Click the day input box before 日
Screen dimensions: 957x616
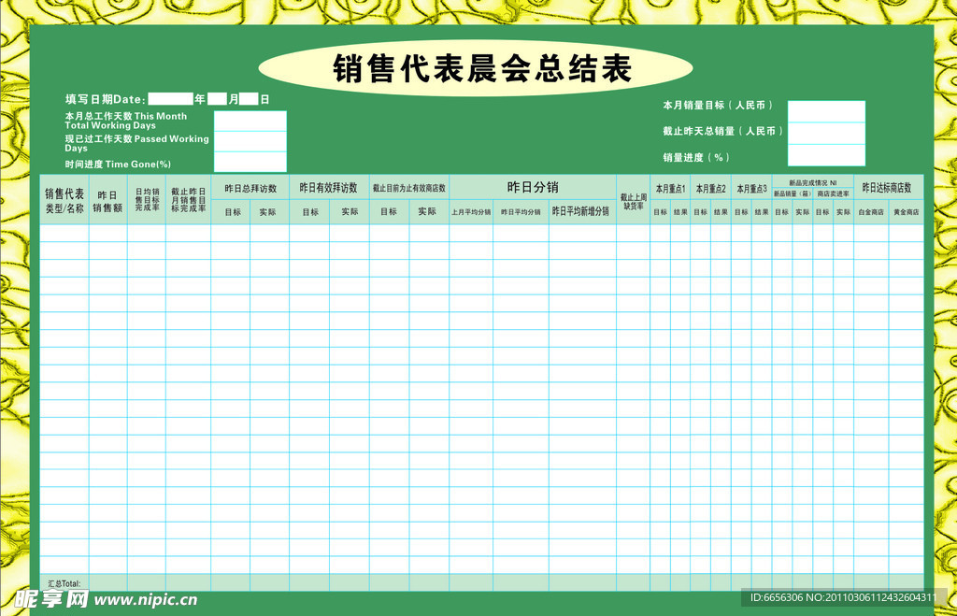tap(249, 99)
